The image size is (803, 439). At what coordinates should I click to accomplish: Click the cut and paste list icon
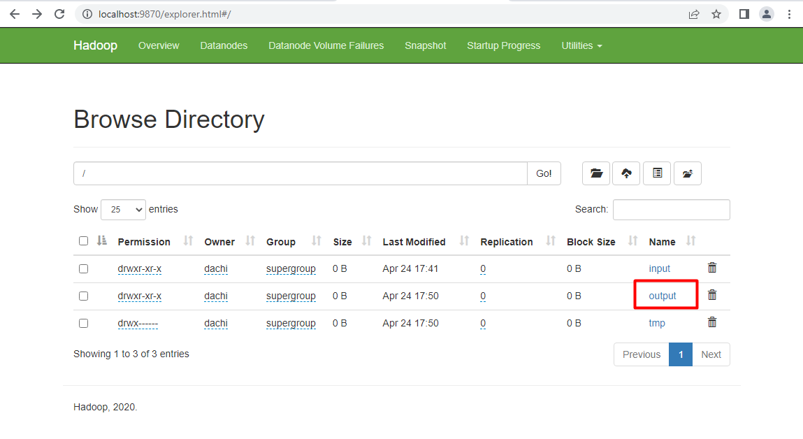(657, 173)
